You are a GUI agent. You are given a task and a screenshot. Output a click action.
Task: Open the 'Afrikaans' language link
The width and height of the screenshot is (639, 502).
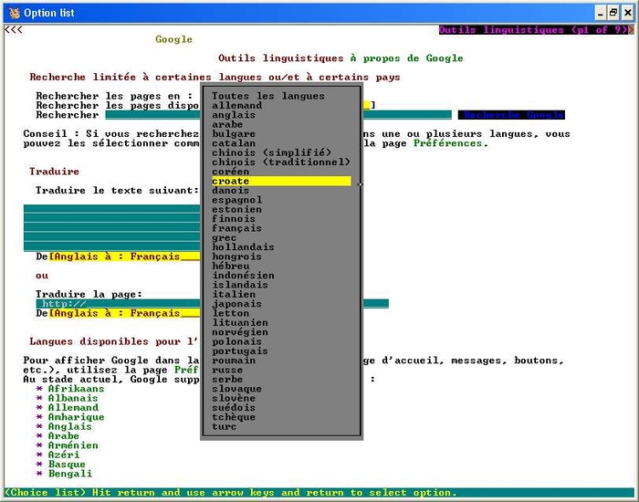point(76,389)
